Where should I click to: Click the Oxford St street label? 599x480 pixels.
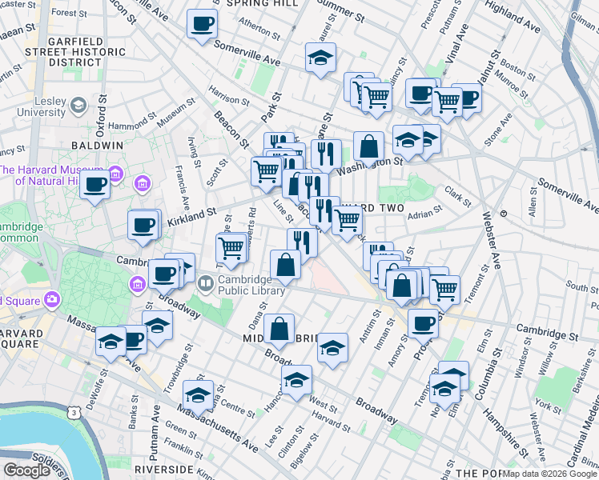point(102,116)
